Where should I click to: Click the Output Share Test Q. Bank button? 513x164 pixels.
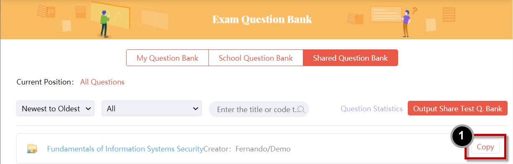pos(457,109)
